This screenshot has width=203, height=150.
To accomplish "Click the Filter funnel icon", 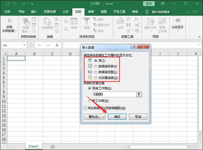I will [87, 21].
